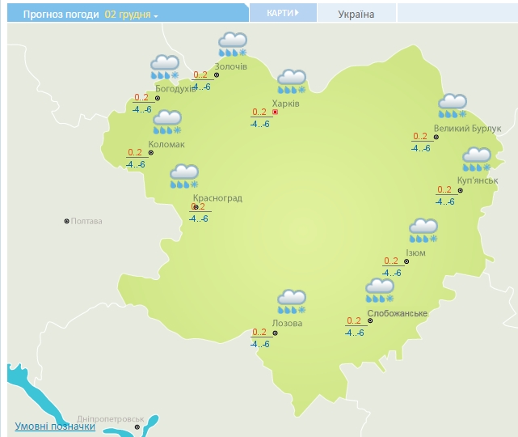This screenshot has width=518, height=437.
Task: Switch to the Україна tab
Action: point(356,14)
